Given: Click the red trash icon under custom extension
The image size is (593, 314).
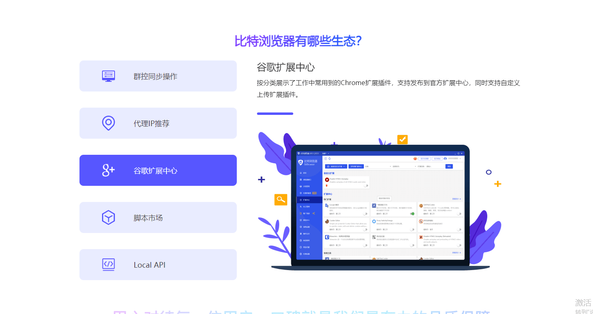Looking at the screenshot, I should tap(327, 186).
